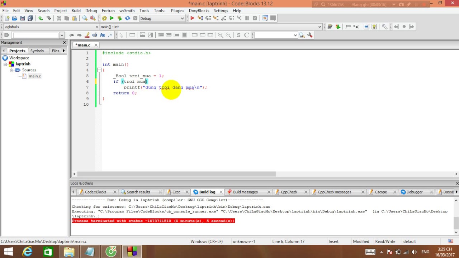Undo the last edit with the toolbar arrow
Viewport: 459px width, 258px height.
pos(41,18)
